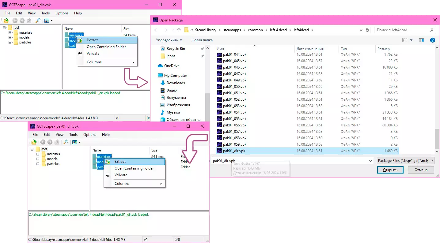Click the Open package icon in lower GCFScape toolbar
Viewport: 440px width, 243px height.
click(x=34, y=142)
